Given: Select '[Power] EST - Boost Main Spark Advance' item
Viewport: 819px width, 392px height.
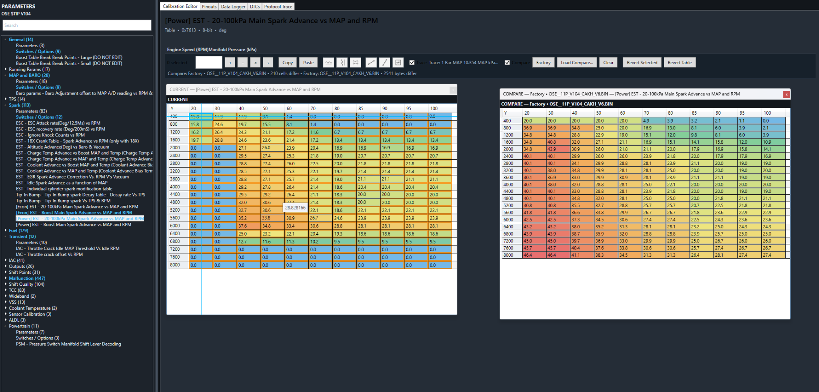Looking at the screenshot, I should point(74,225).
